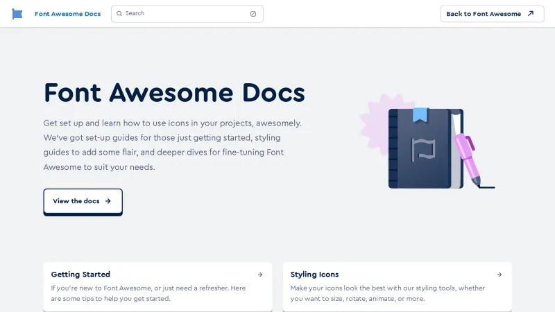Open the Styling Icons card title
The width and height of the screenshot is (555, 312).
click(314, 275)
